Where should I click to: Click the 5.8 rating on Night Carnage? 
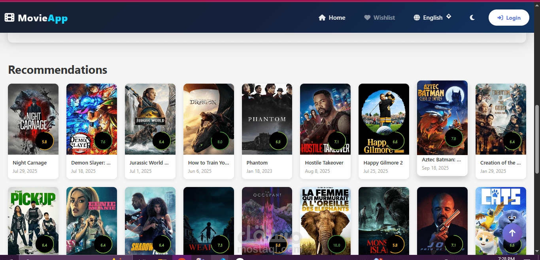point(44,142)
